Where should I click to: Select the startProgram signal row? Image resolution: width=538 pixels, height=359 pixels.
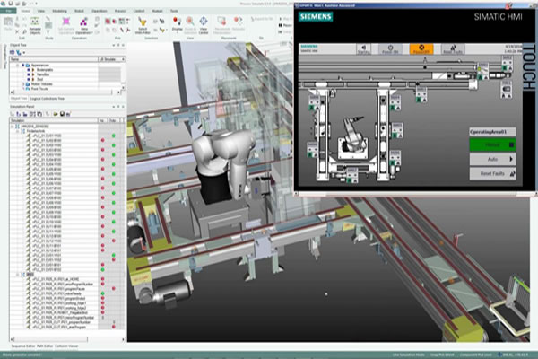click(x=59, y=327)
